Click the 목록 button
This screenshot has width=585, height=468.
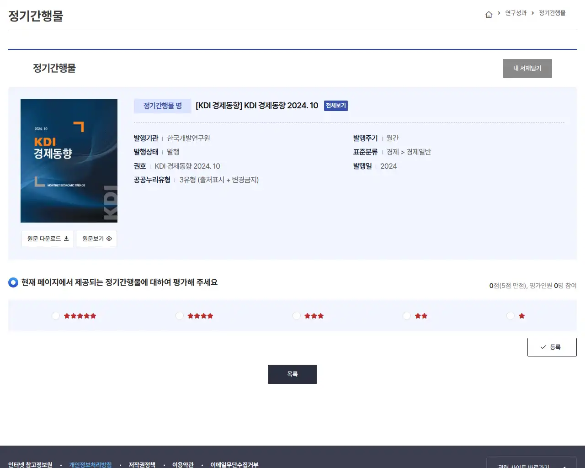(x=292, y=374)
